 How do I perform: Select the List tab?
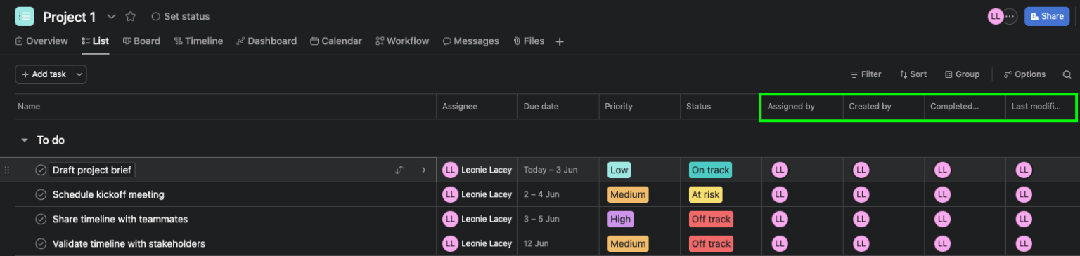pos(95,41)
